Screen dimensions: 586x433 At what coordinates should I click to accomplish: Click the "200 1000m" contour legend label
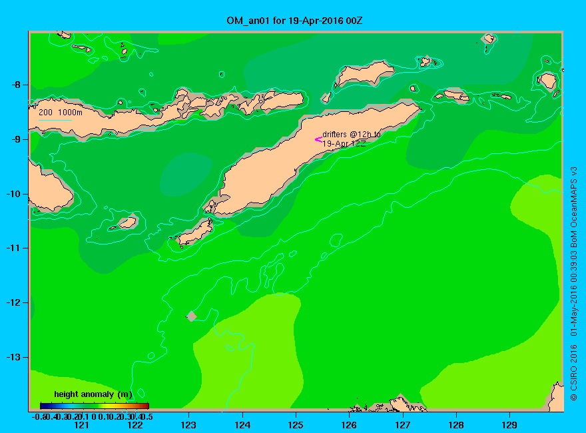coord(61,112)
